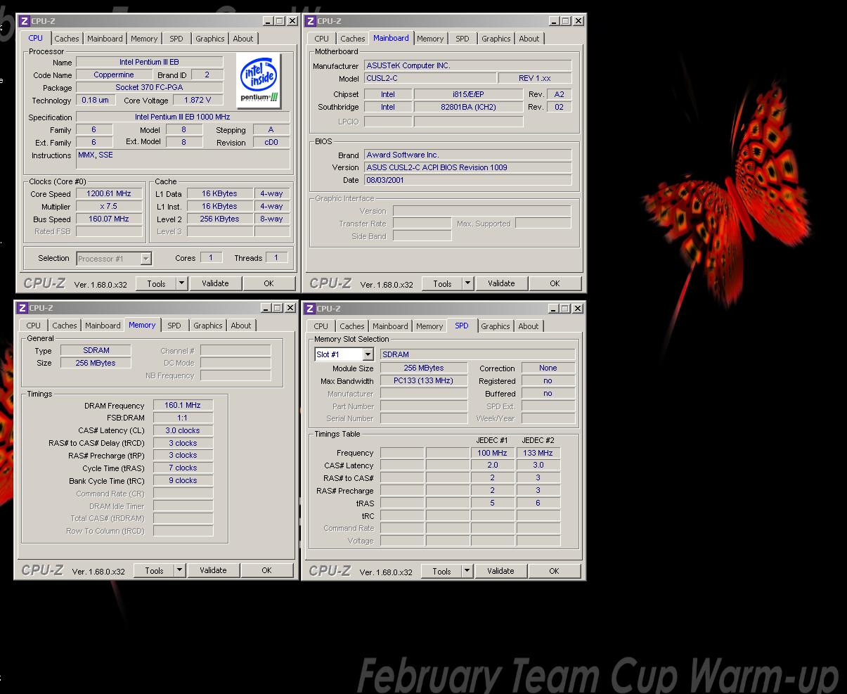Click the CAS# Latency 3.0 clocks value

(183, 430)
